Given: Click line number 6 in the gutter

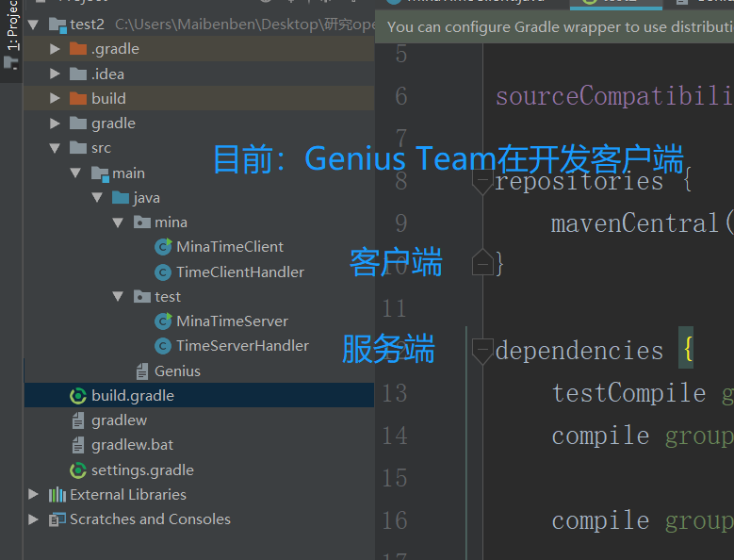Looking at the screenshot, I should 401,96.
